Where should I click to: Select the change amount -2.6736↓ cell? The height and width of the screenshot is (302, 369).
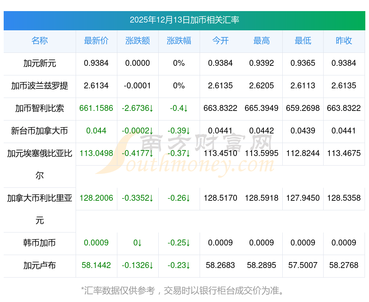coord(138,108)
